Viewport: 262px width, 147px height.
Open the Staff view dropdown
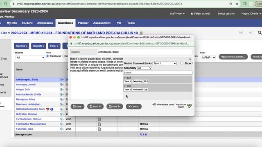(177, 13)
